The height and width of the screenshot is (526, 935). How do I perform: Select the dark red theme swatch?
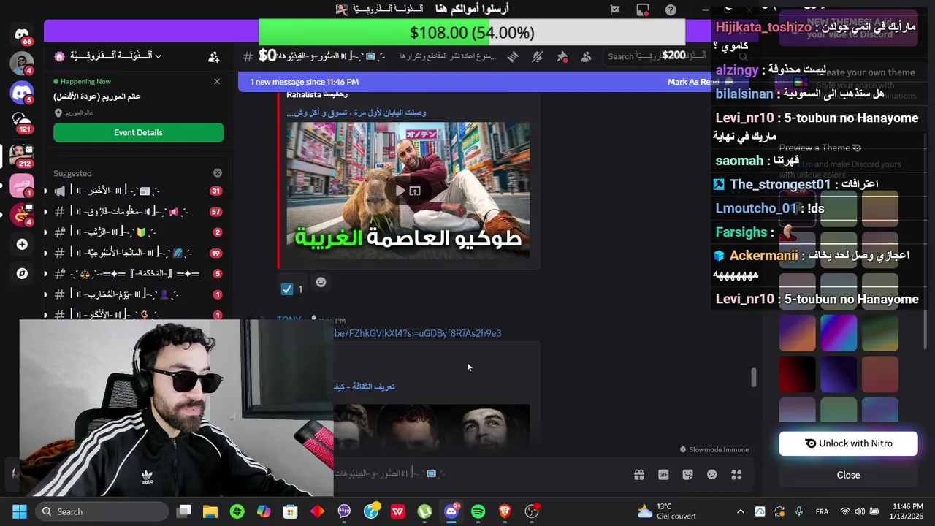point(797,375)
